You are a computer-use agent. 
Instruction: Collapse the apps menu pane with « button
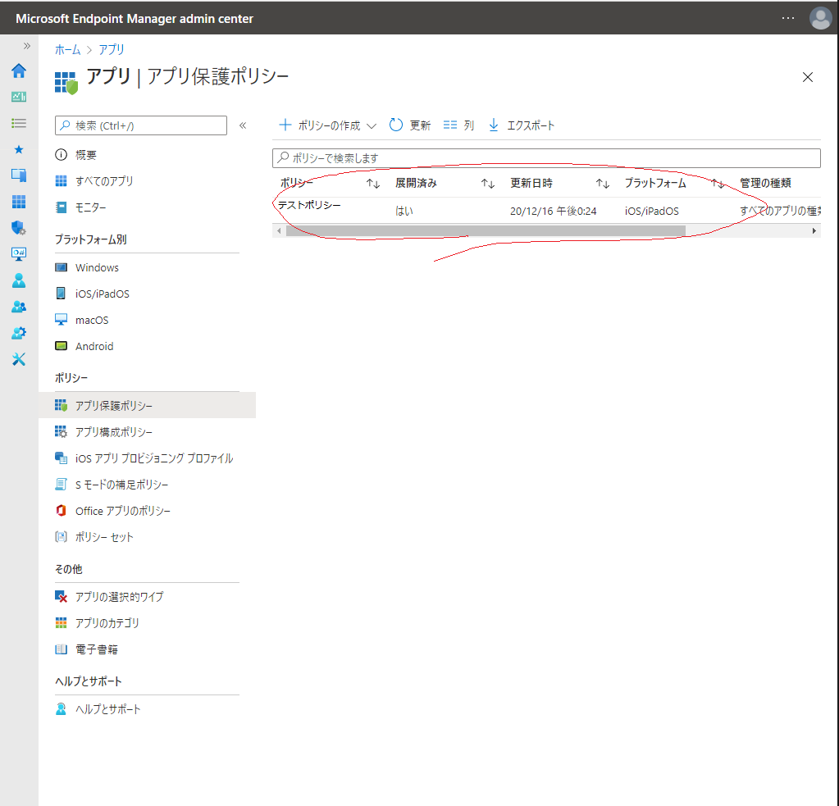point(243,125)
